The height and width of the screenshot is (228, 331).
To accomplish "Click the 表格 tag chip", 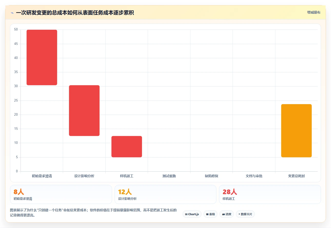I will (x=210, y=214).
